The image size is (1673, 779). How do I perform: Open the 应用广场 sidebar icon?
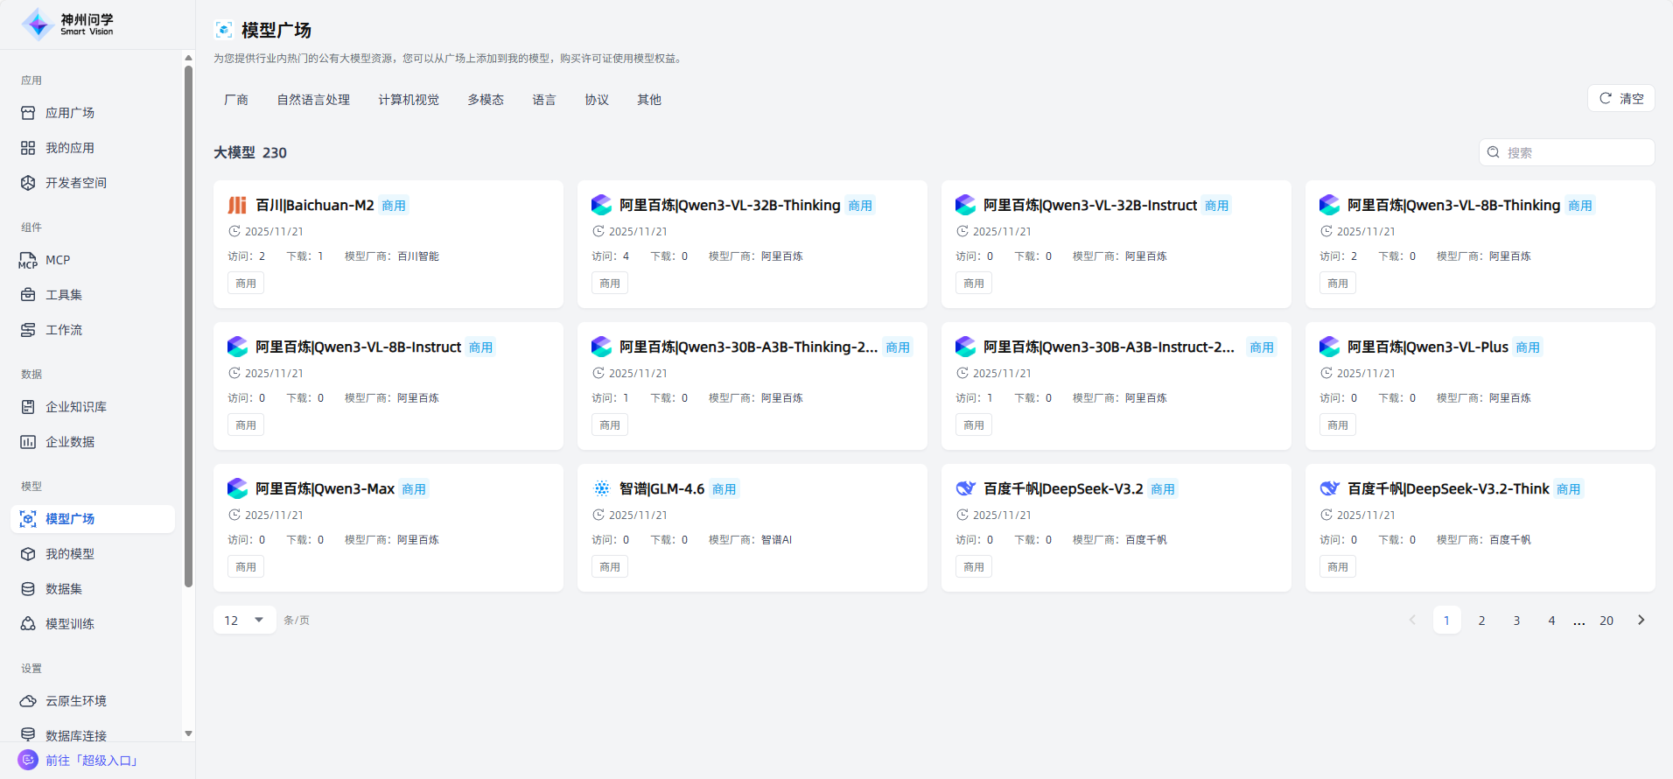(28, 113)
